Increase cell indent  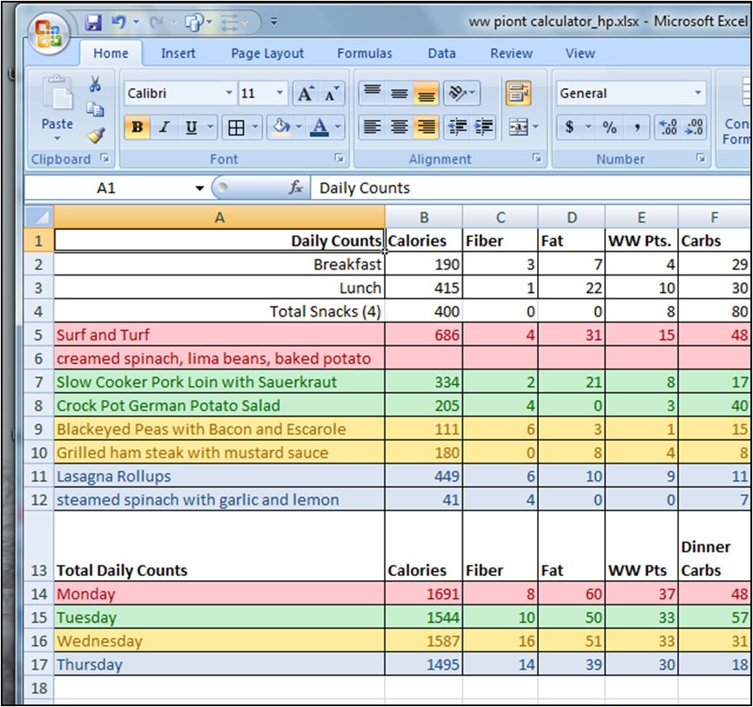(483, 127)
